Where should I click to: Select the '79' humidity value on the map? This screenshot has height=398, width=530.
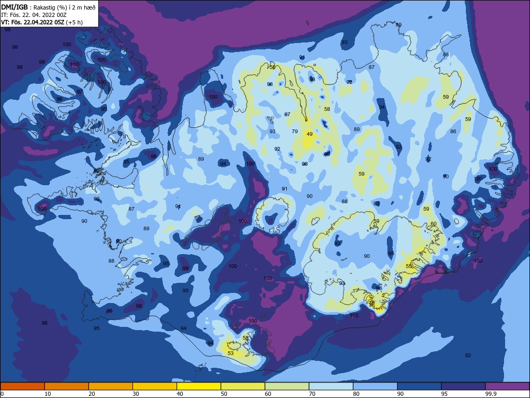(x=295, y=131)
